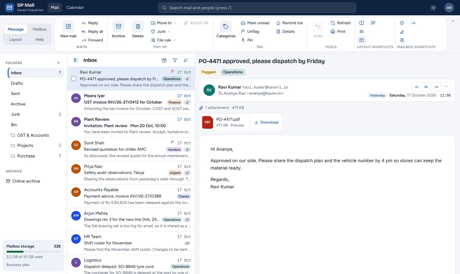Change sort order icon in Inbox header
The height and width of the screenshot is (274, 460).
[x=186, y=60]
